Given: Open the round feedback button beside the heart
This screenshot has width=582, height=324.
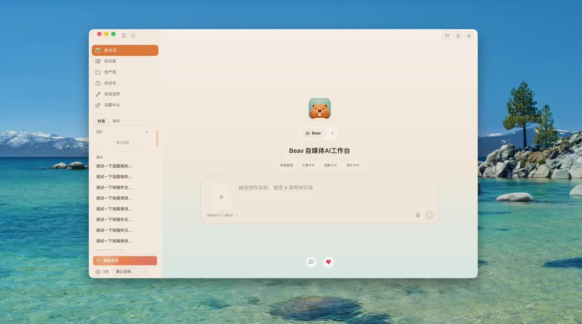Looking at the screenshot, I should point(311,262).
